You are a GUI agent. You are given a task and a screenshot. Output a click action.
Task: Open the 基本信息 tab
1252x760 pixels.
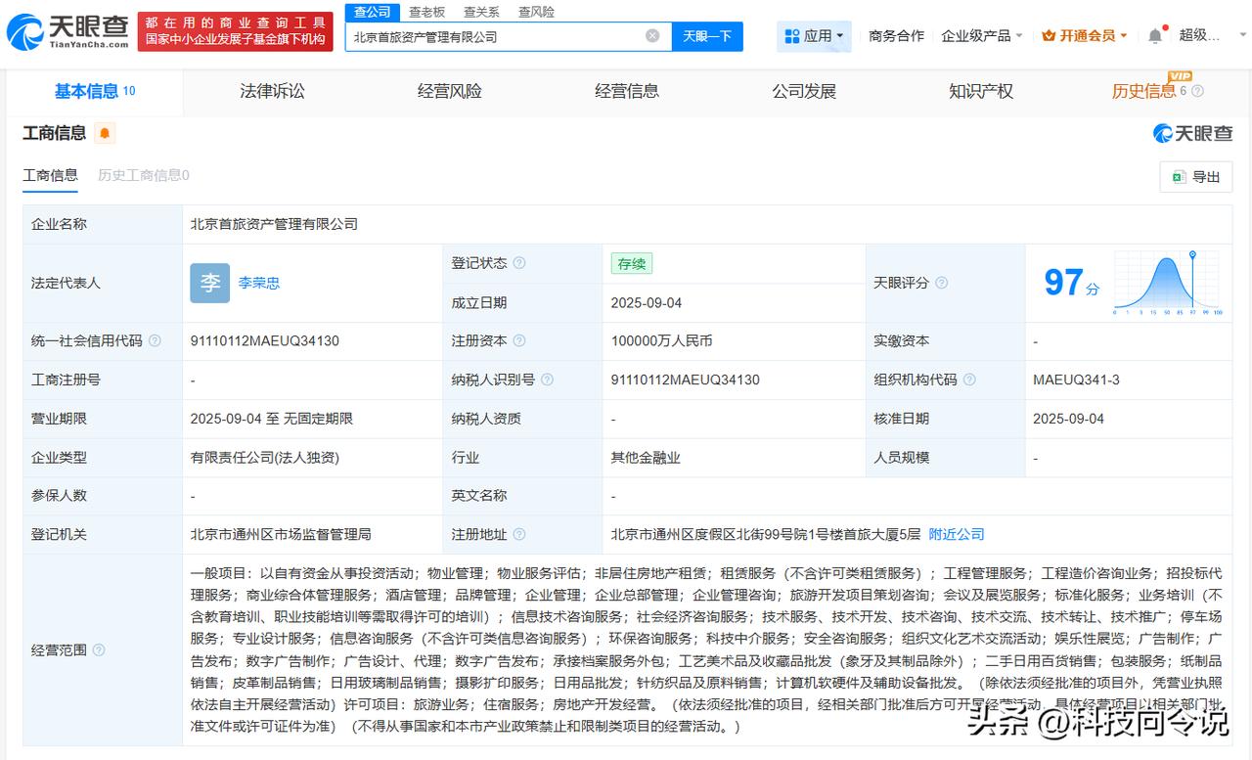coord(95,91)
